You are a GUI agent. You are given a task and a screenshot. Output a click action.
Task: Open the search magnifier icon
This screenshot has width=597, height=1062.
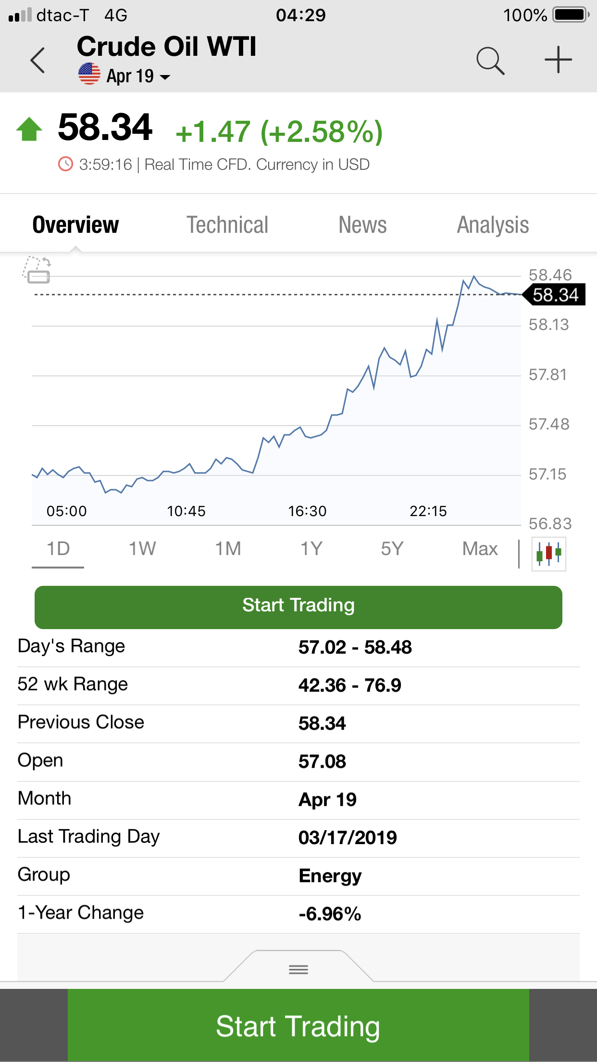point(490,61)
